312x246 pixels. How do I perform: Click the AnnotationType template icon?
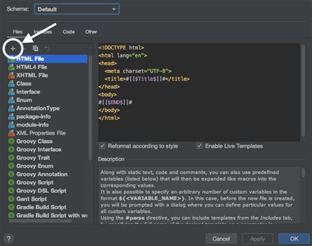pyautogui.click(x=11, y=108)
